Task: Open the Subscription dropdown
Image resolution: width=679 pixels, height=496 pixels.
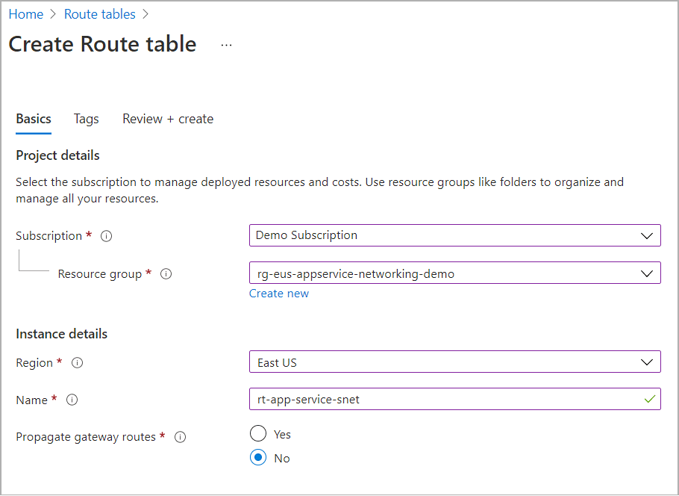Action: 454,235
